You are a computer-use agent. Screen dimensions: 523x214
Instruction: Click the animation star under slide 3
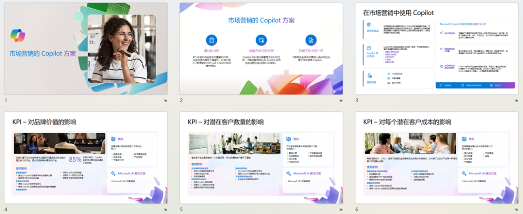coord(517,100)
